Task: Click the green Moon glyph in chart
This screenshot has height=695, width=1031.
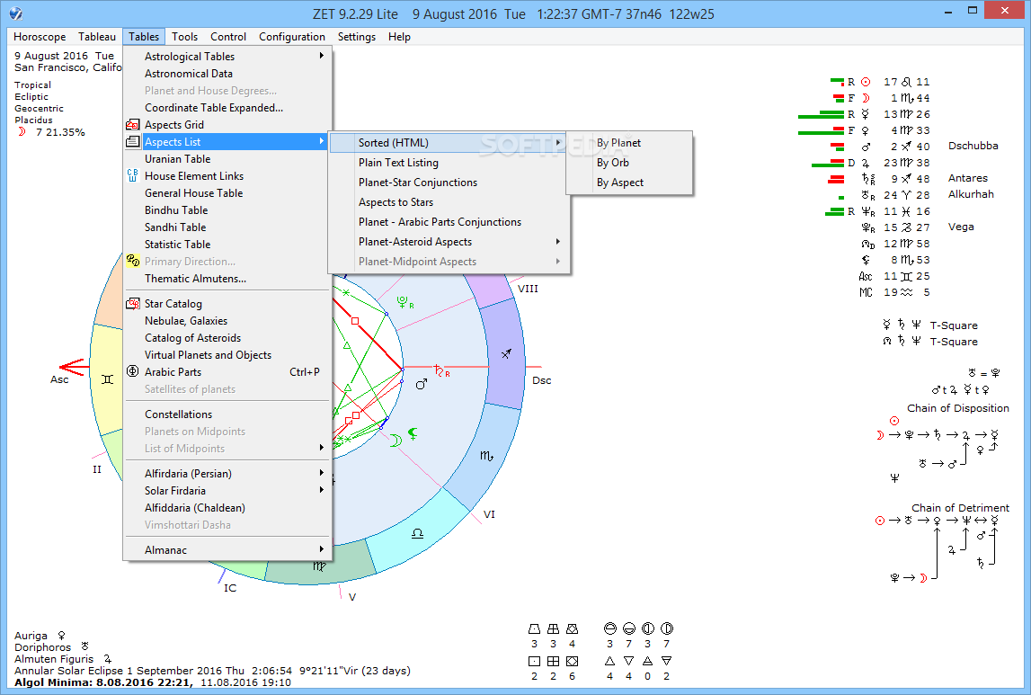Action: click(x=396, y=440)
